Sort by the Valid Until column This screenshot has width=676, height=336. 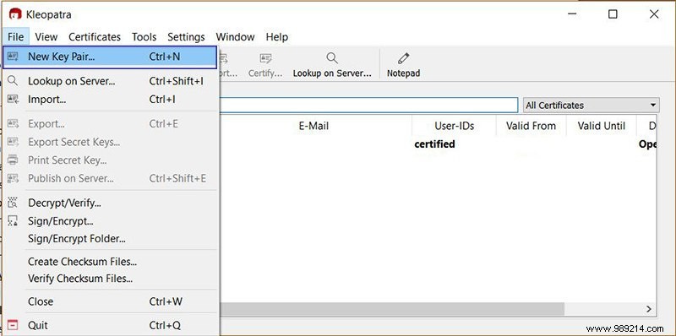(x=601, y=126)
